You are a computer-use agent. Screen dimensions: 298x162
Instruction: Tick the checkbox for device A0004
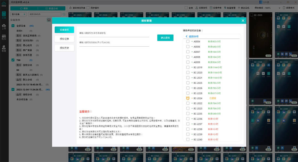(188, 41)
